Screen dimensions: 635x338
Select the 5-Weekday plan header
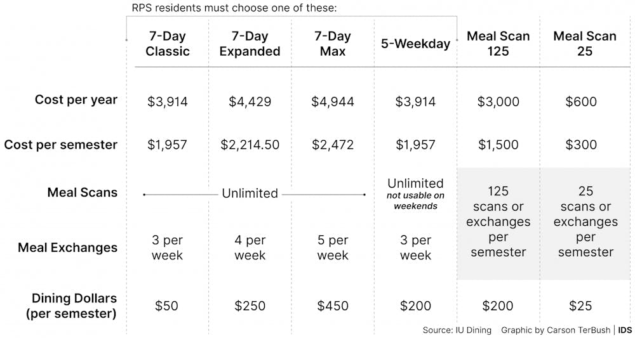pyautogui.click(x=415, y=43)
